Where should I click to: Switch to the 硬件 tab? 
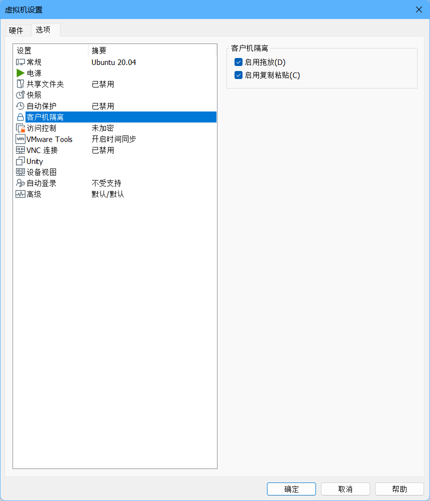(16, 30)
